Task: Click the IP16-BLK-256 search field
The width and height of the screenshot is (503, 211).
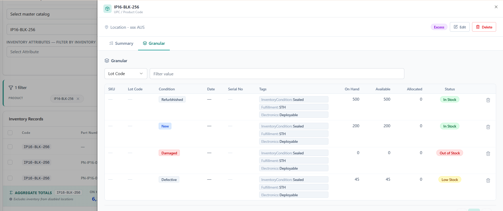Action: (52, 30)
